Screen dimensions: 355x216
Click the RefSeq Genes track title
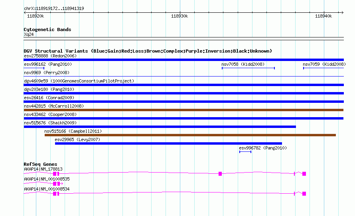tap(41, 164)
